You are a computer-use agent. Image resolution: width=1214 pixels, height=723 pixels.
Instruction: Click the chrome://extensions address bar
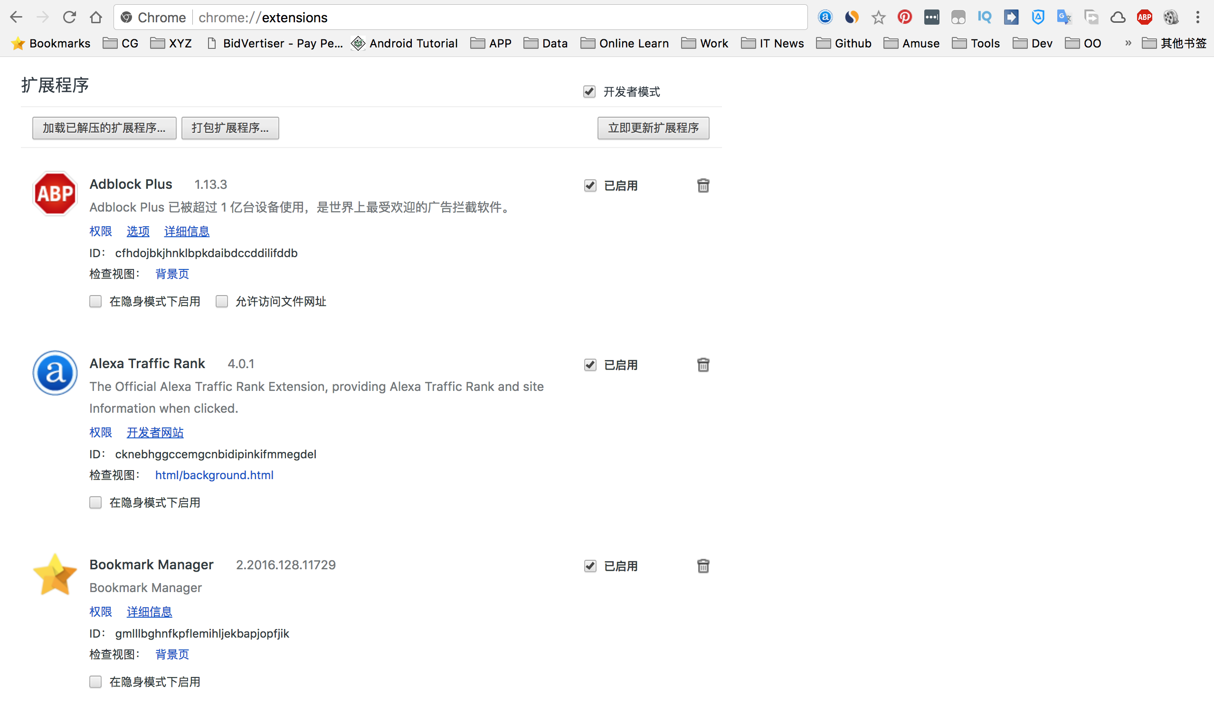460,18
